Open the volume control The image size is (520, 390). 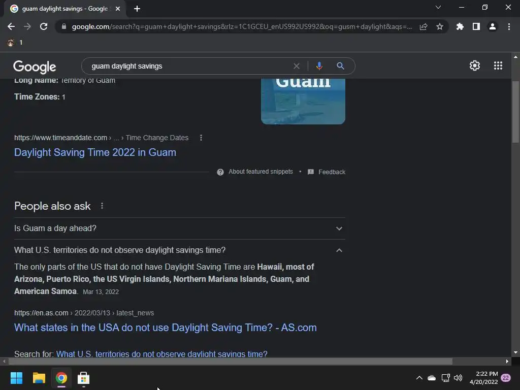(458, 378)
